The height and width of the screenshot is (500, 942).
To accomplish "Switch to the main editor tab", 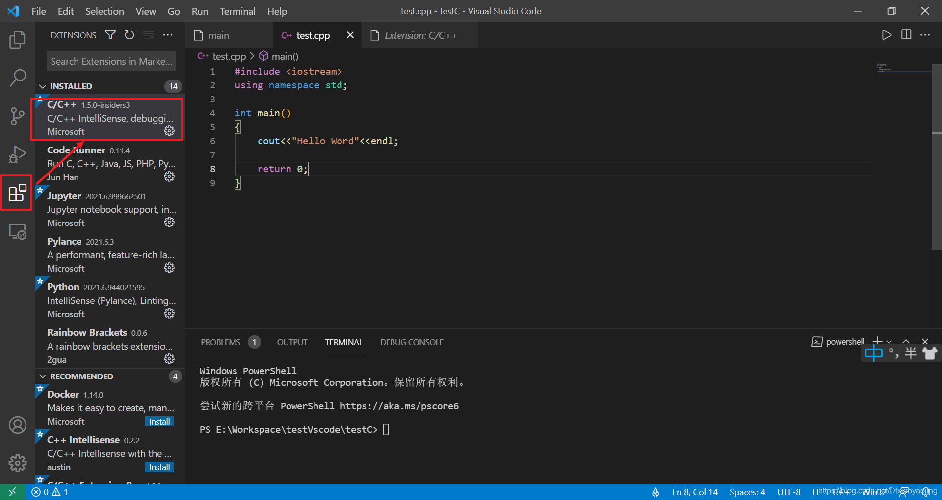I will (x=229, y=35).
